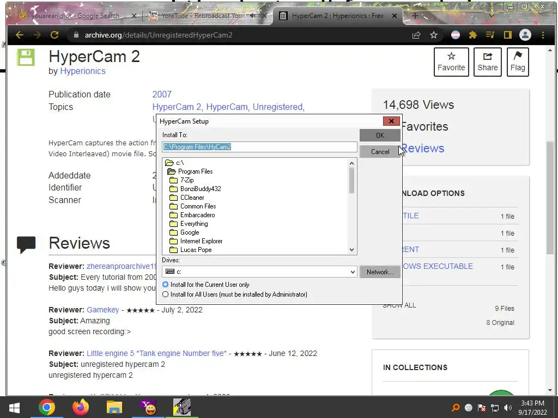558x418 pixels.
Task: Select Install for the Current User only
Action: click(x=205, y=285)
